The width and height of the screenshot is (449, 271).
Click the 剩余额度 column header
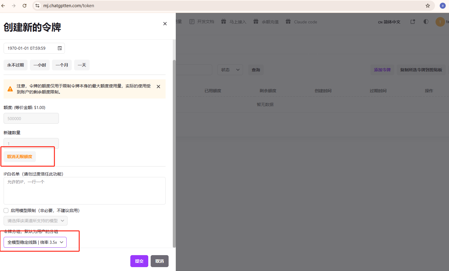pyautogui.click(x=268, y=91)
